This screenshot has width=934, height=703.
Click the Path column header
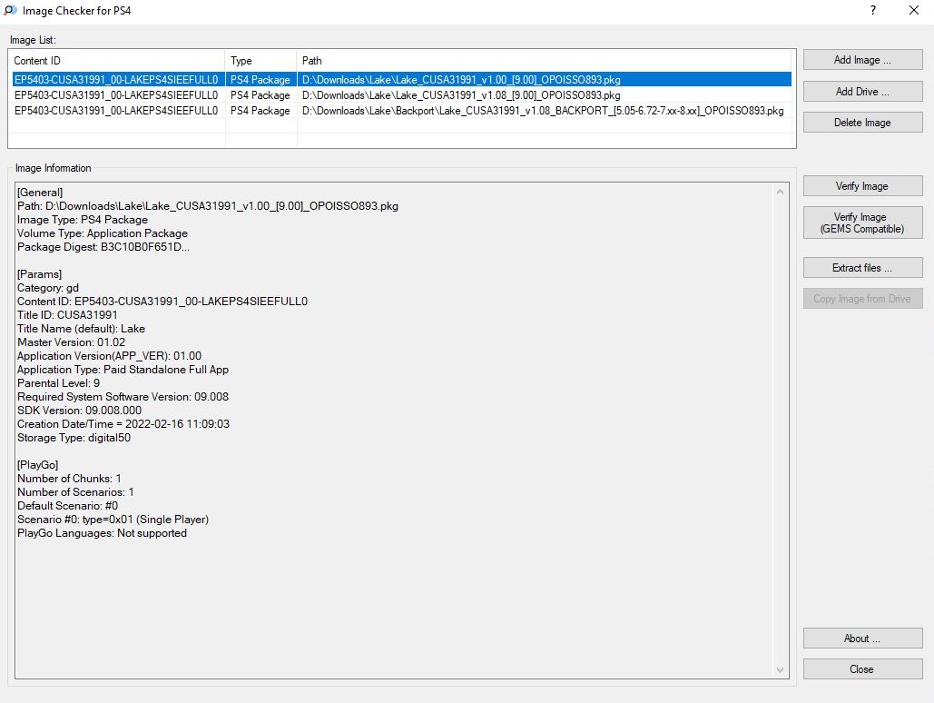[x=544, y=61]
